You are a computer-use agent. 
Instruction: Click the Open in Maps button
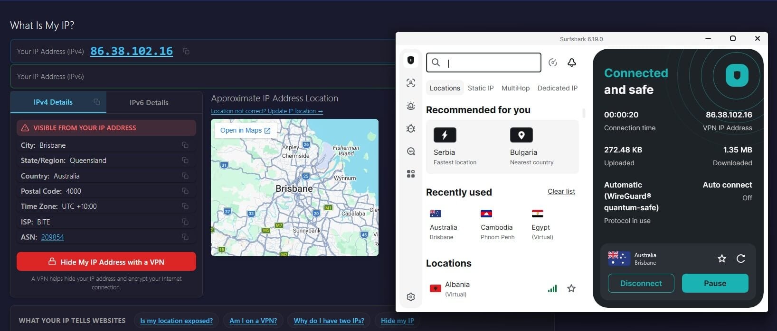246,130
